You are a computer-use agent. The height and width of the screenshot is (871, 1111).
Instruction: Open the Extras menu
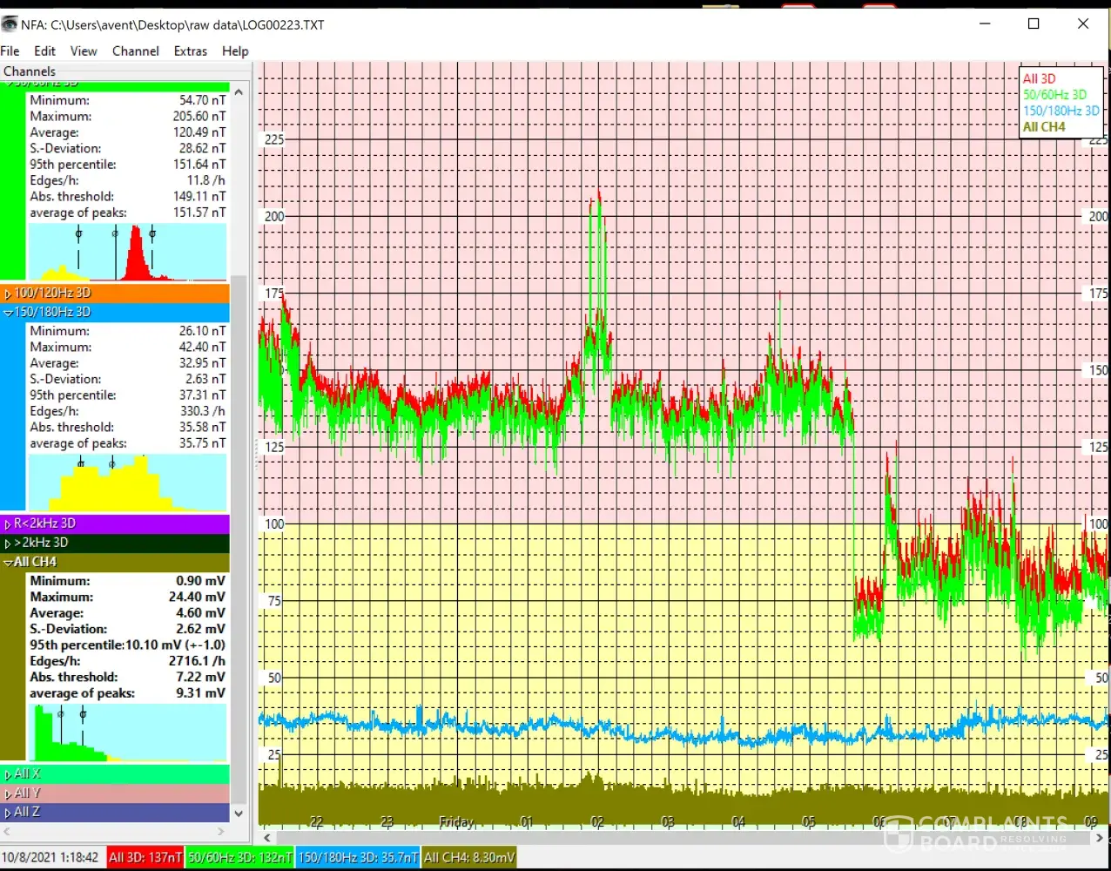click(x=190, y=51)
